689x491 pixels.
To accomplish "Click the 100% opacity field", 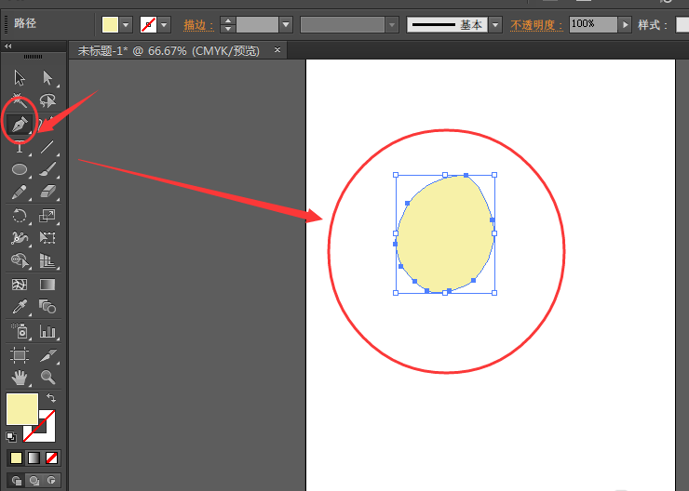I will pos(593,24).
